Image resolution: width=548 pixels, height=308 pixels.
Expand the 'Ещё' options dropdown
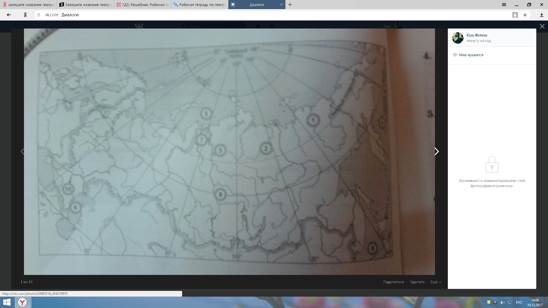point(436,282)
